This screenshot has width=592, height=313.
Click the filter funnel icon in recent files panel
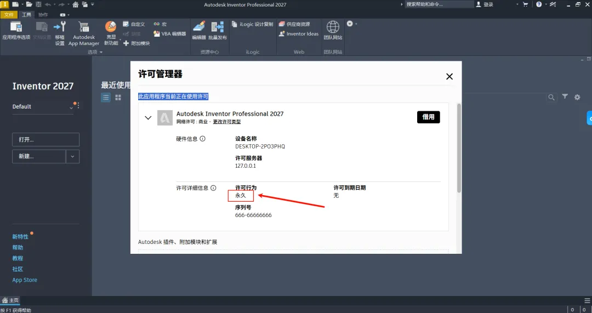[x=565, y=96]
